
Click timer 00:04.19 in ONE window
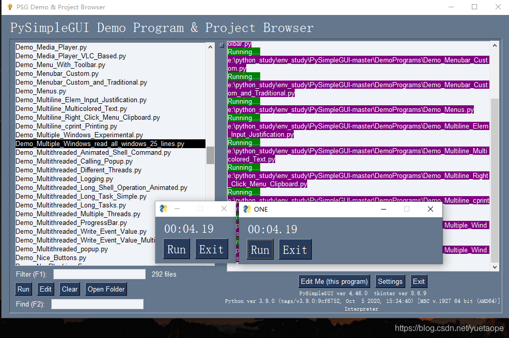(x=273, y=229)
